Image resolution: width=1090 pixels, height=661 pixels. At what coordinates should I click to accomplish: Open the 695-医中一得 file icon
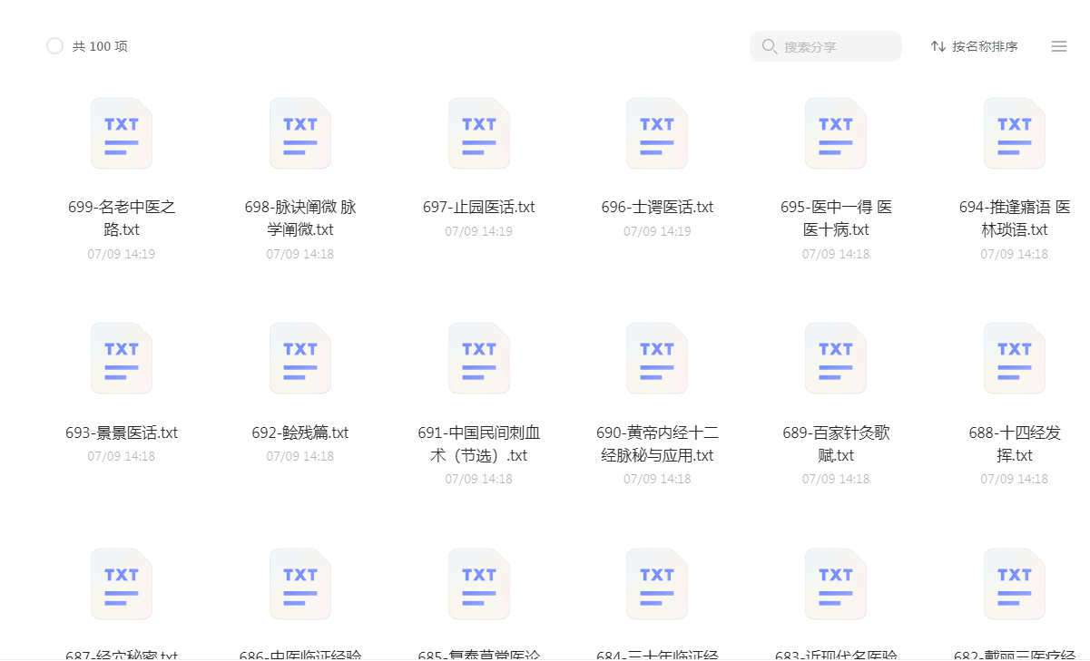(836, 133)
